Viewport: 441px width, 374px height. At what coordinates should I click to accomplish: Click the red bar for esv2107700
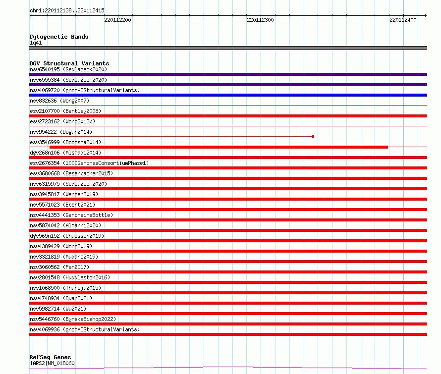228,116
